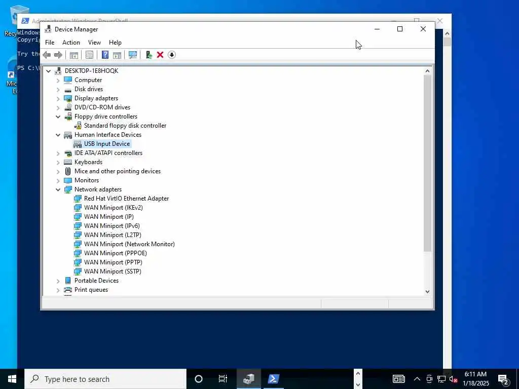Screen dimensions: 519x389
Task: Open News and interests taskbar icon
Action: pos(399,379)
